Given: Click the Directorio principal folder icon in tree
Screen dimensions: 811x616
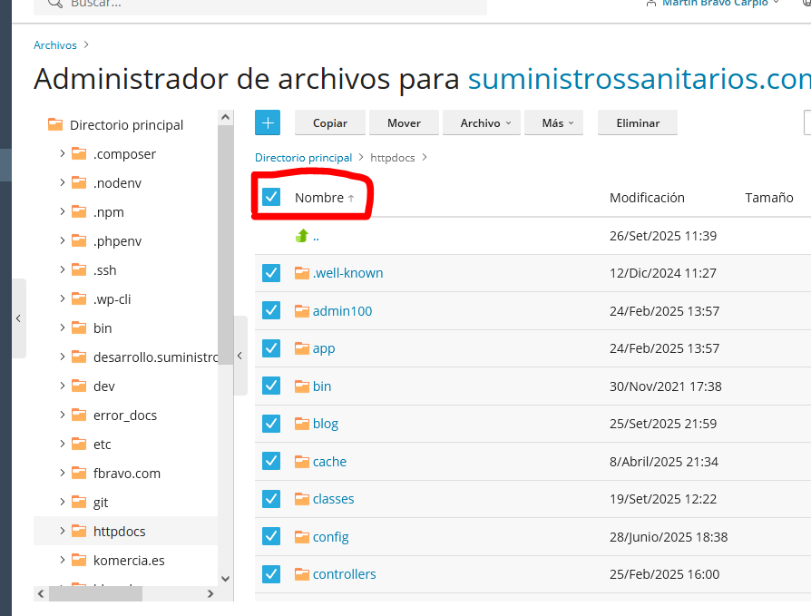Looking at the screenshot, I should pyautogui.click(x=55, y=124).
